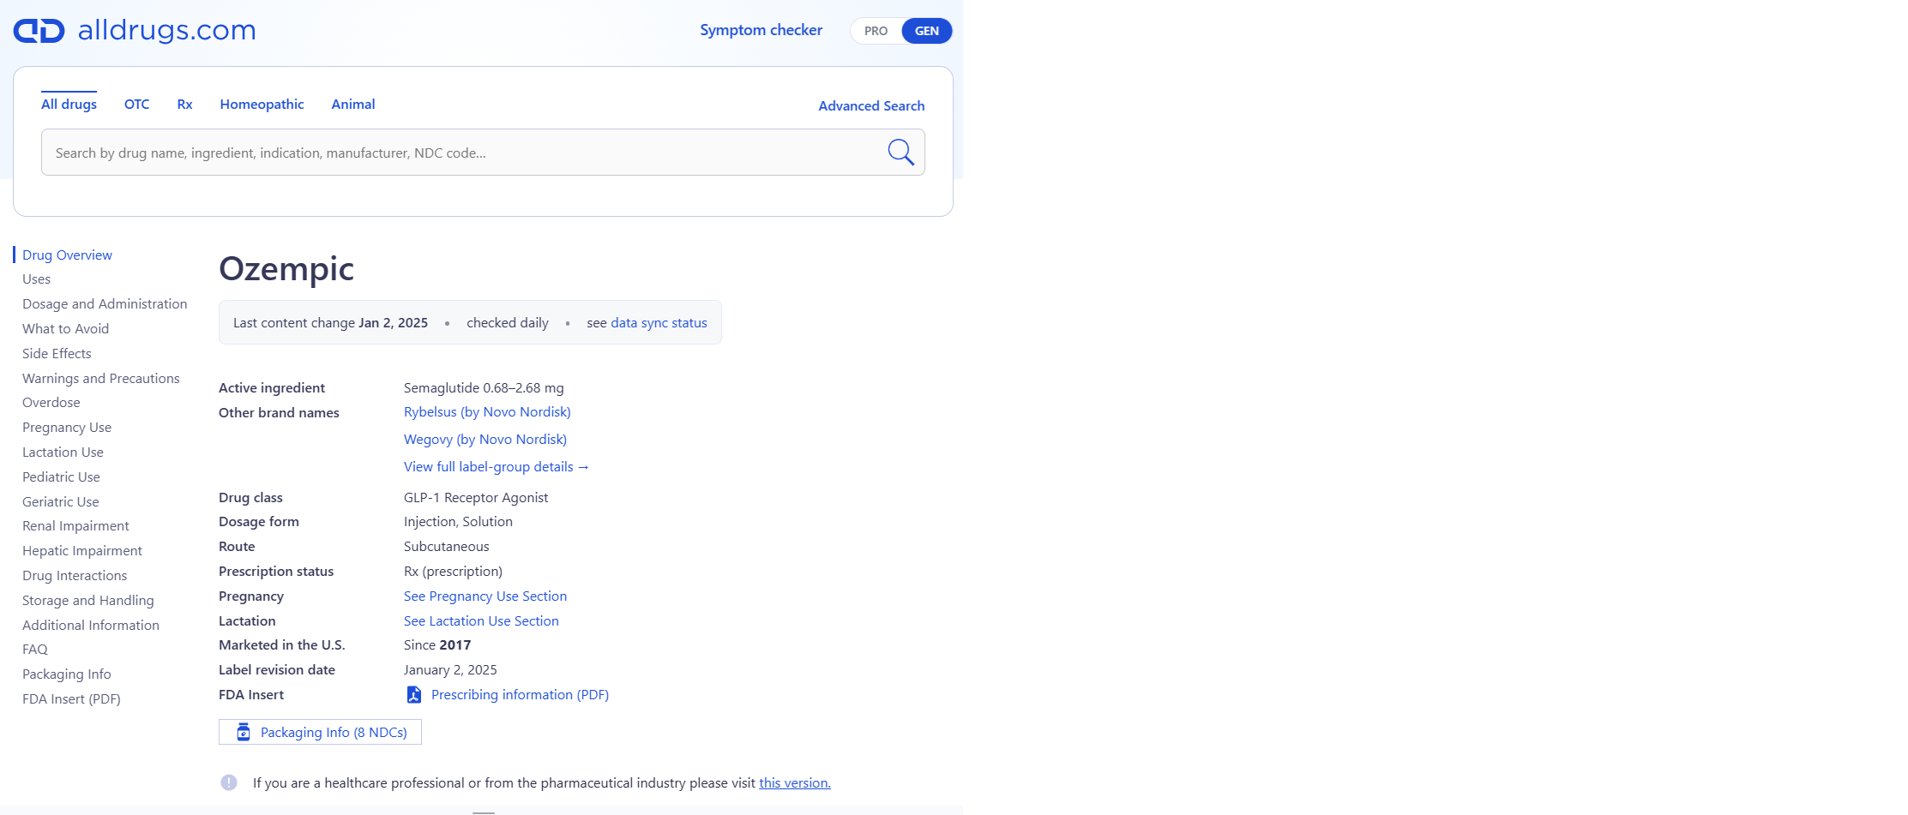Open FDA Insert (PDF) in sidebar
This screenshot has height=815, width=1908.
(71, 699)
